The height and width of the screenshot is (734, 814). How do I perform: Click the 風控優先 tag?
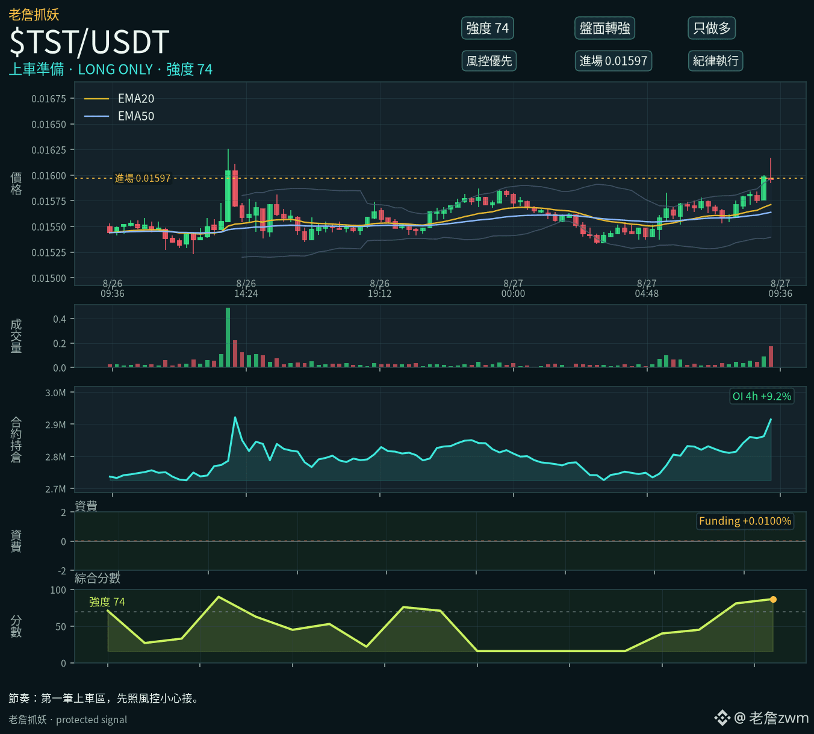click(x=489, y=61)
